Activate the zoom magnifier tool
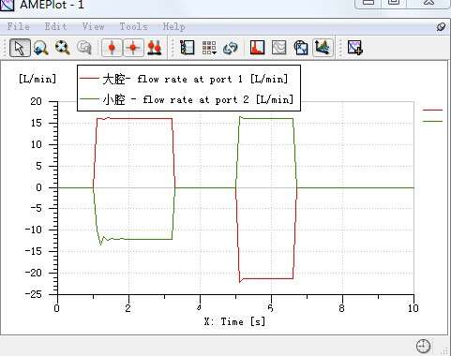 (40, 48)
